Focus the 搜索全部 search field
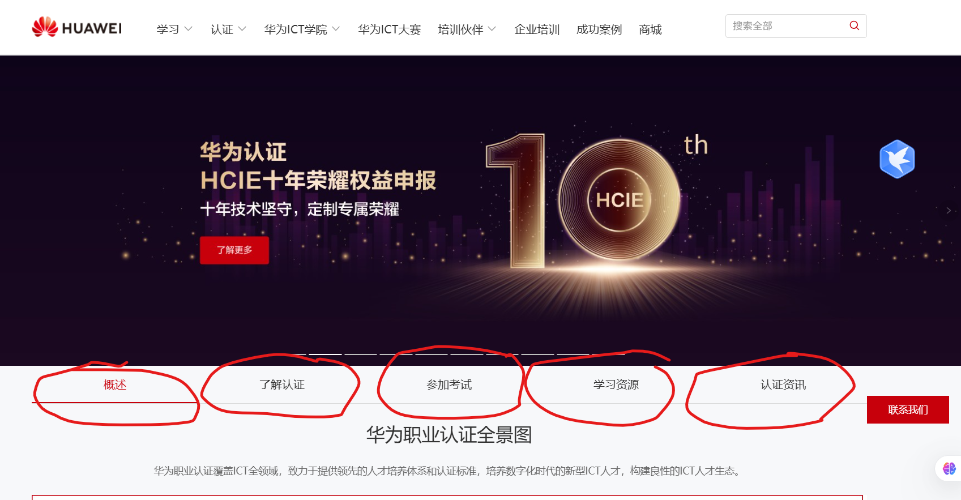Image resolution: width=961 pixels, height=500 pixels. pos(787,26)
